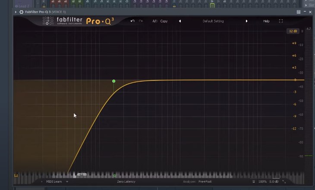315x190 pixels.
Task: Redo the last EQ change
Action: [x=141, y=21]
